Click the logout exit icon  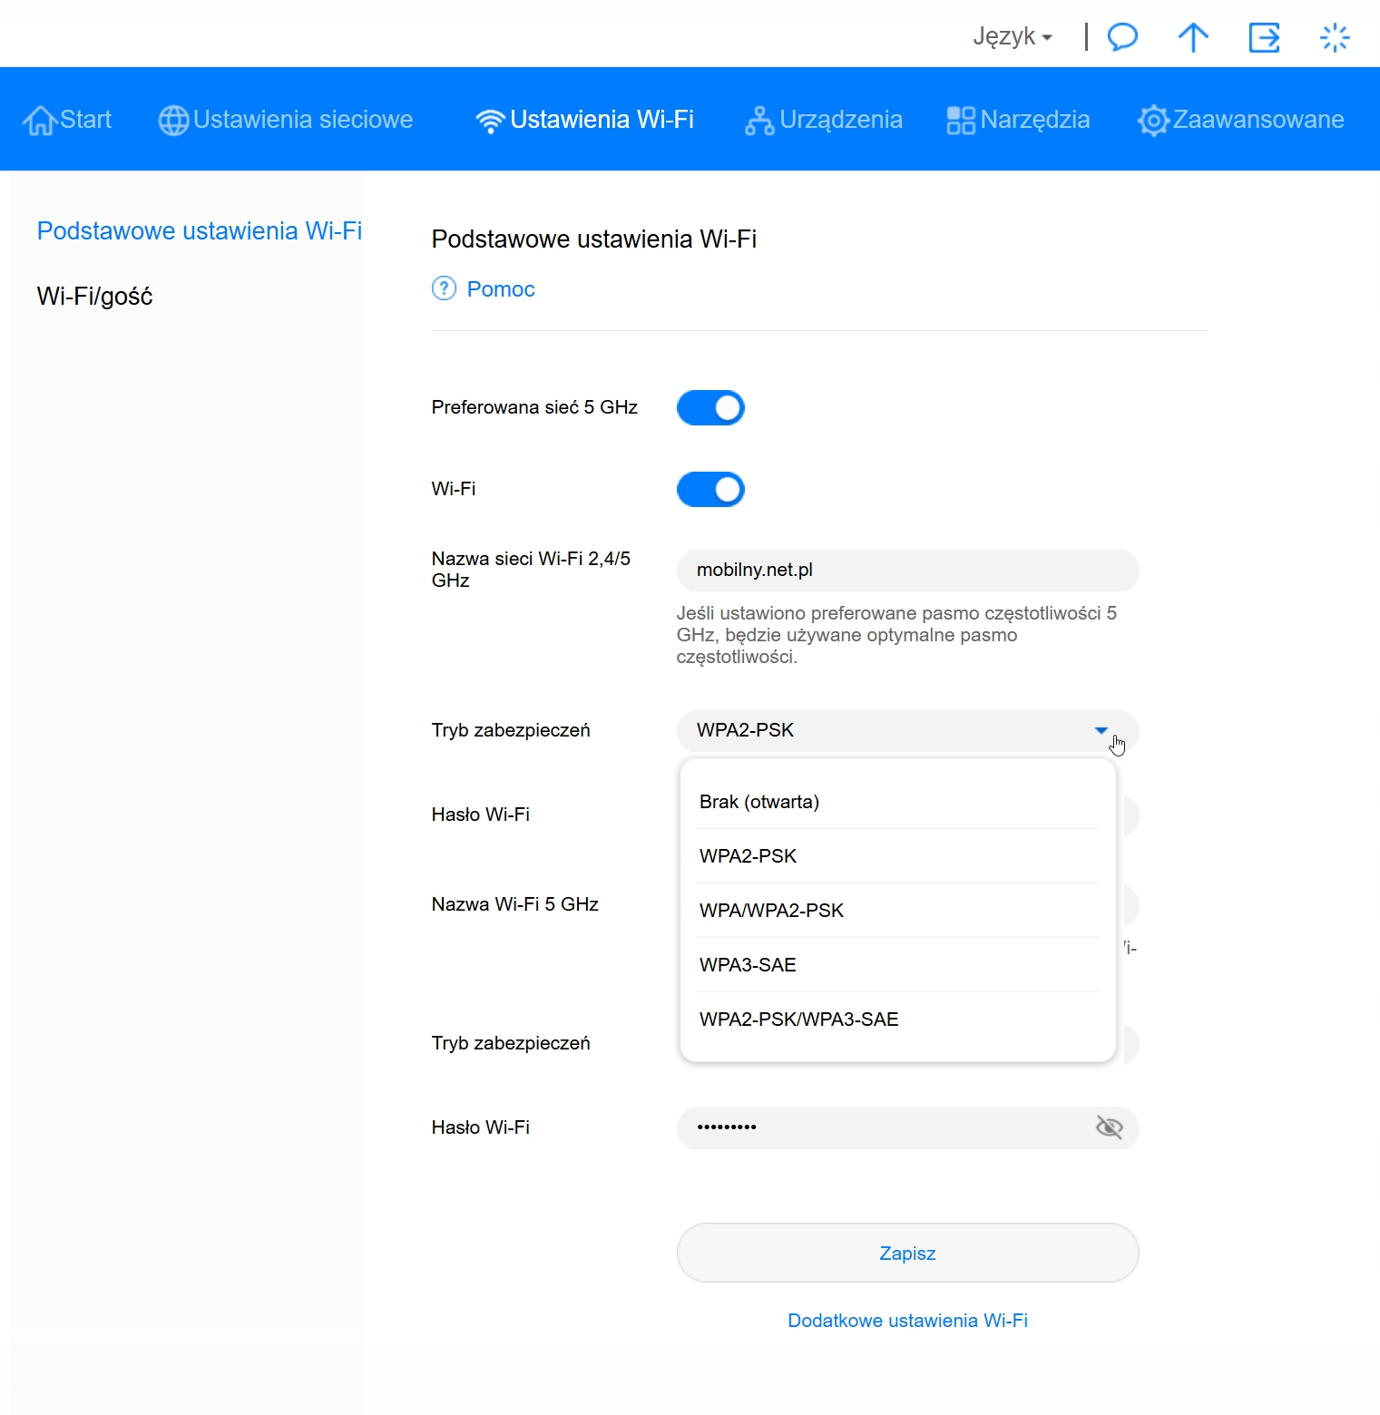coord(1264,37)
